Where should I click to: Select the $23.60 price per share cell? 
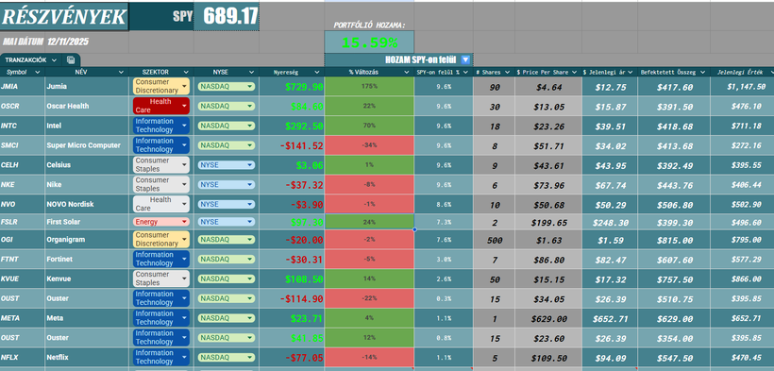pyautogui.click(x=548, y=338)
